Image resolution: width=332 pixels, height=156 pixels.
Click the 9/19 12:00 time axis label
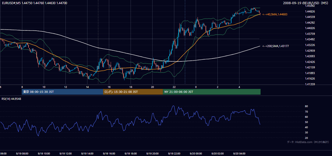tap(65, 154)
